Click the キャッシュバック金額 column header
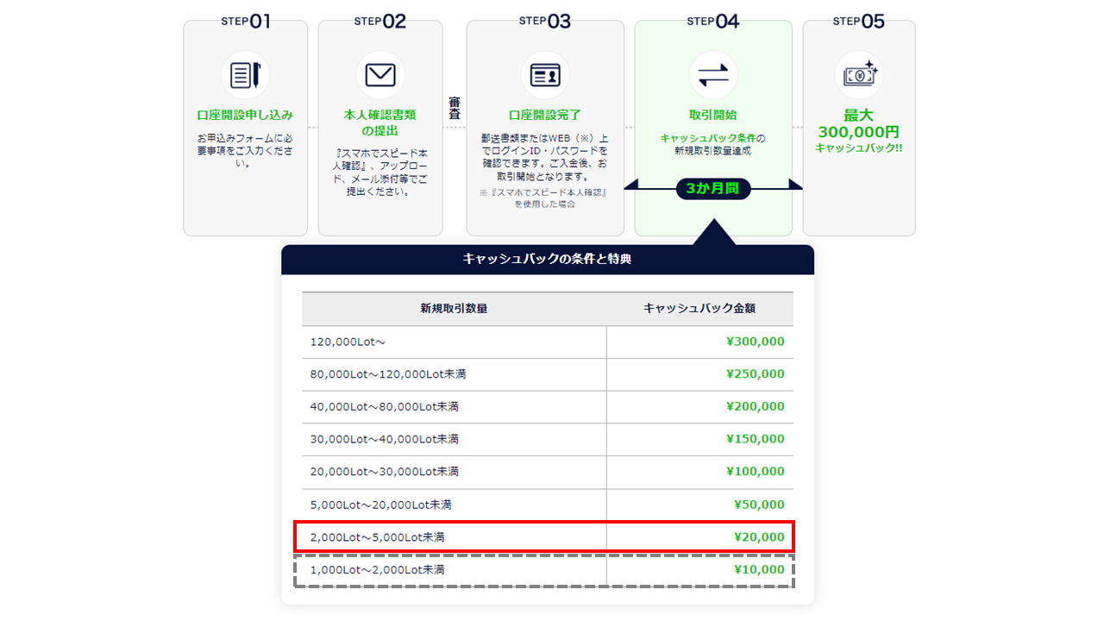 pos(699,309)
